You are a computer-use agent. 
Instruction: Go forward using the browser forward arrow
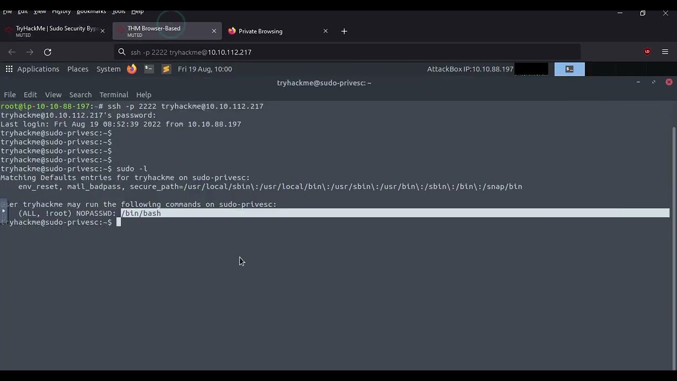[30, 52]
